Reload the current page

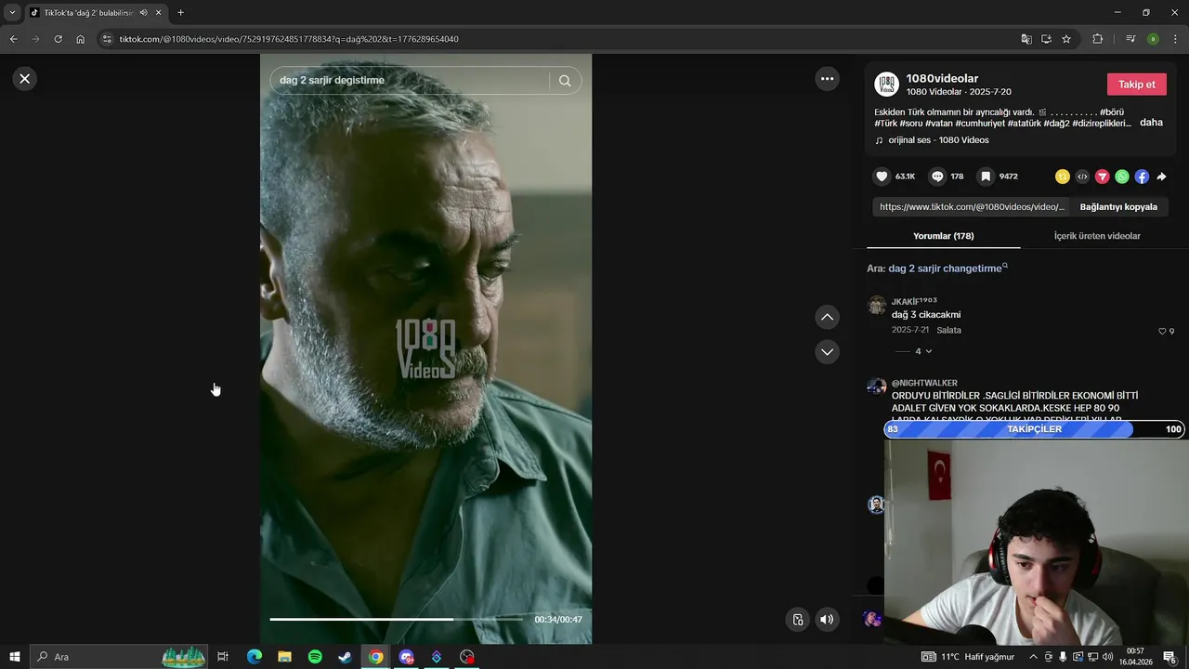click(x=58, y=39)
